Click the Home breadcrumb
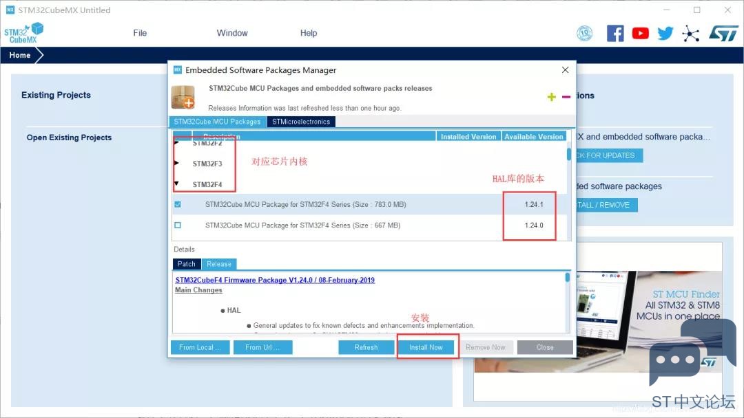The image size is (744, 418). 20,56
